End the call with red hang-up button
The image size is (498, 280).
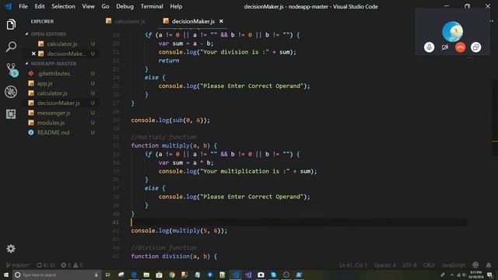coord(460,47)
